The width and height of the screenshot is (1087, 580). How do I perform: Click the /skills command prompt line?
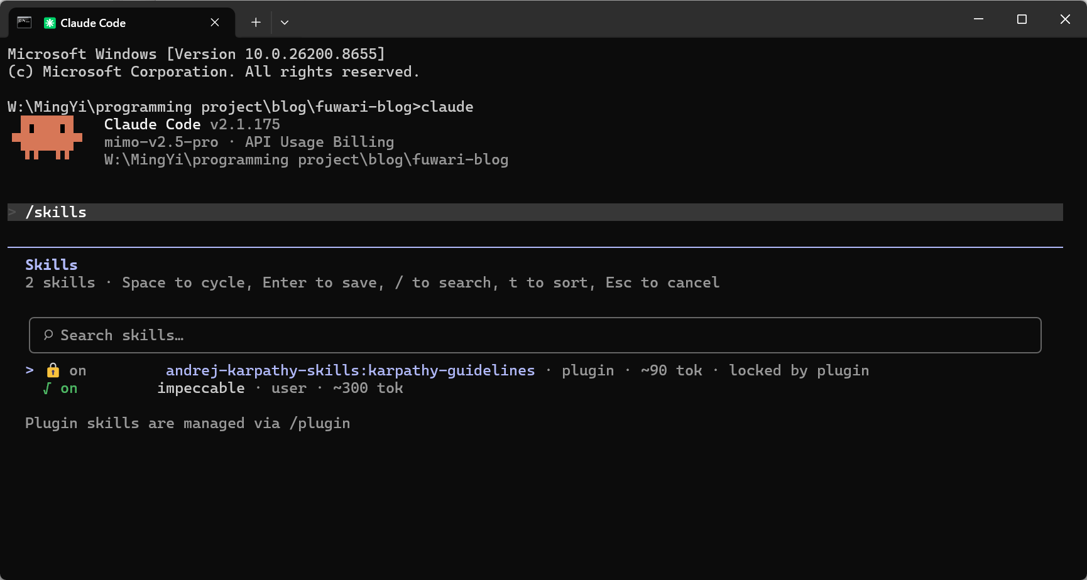click(535, 212)
